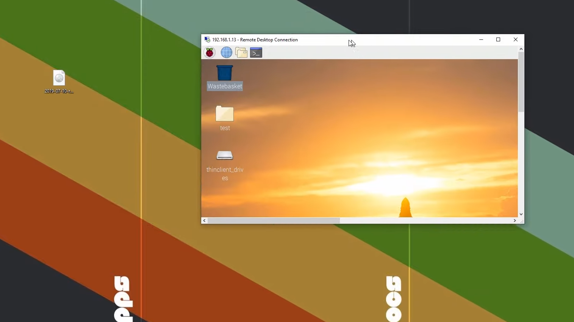Maximize the Remote Desktop Connection window
Screen dimensions: 574x322
[498, 39]
